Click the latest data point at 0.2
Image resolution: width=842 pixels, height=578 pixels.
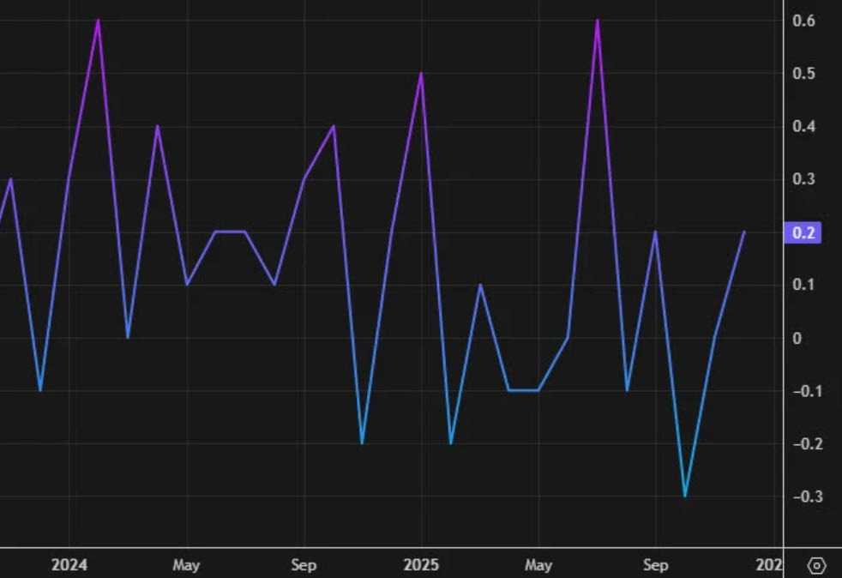pos(744,232)
